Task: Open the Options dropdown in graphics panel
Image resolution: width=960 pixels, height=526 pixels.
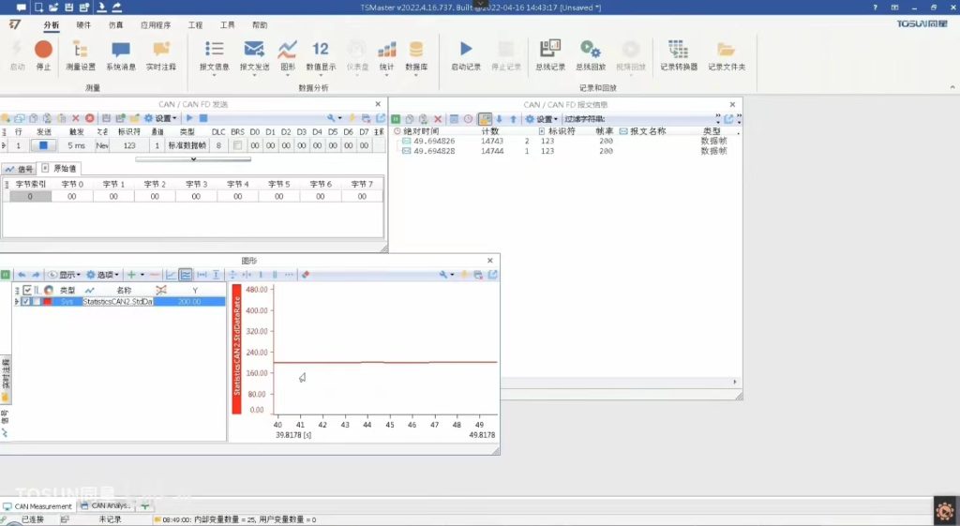Action: pyautogui.click(x=102, y=275)
